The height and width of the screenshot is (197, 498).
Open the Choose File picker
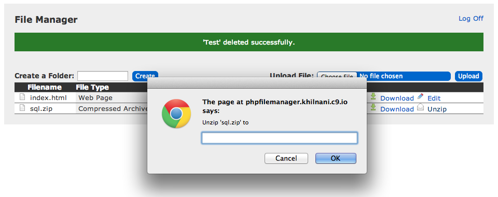click(337, 76)
